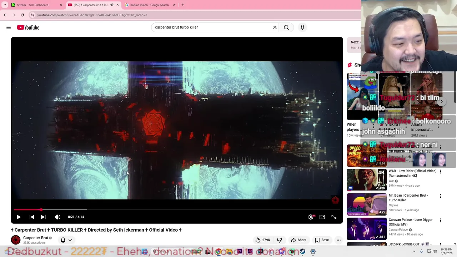Skip to the next video in mix
The image size is (457, 257).
click(43, 217)
